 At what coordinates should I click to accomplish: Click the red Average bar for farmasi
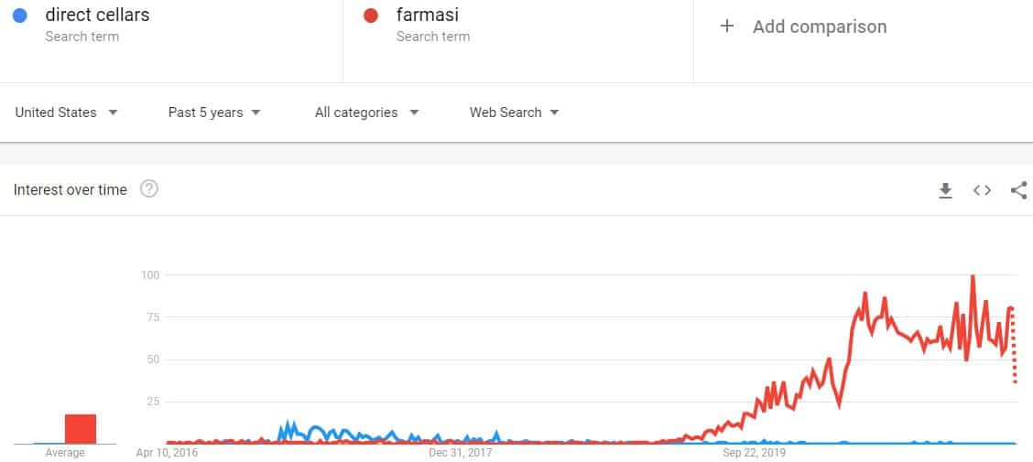click(x=81, y=428)
